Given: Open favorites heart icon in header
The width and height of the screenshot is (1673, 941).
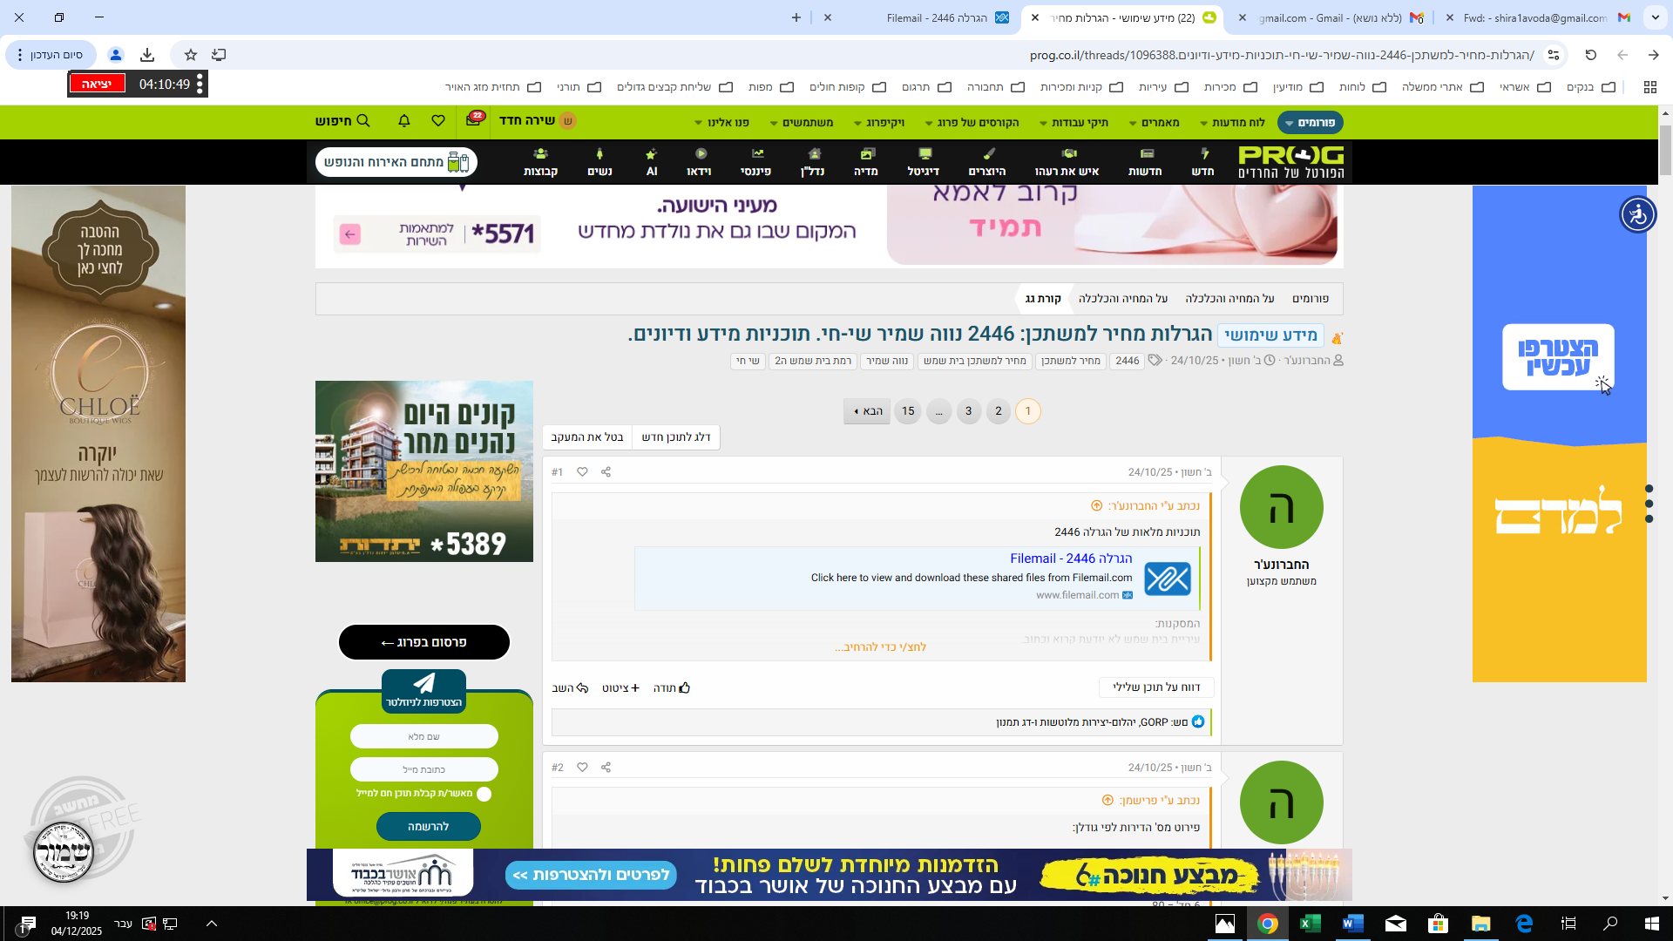Looking at the screenshot, I should point(438,121).
